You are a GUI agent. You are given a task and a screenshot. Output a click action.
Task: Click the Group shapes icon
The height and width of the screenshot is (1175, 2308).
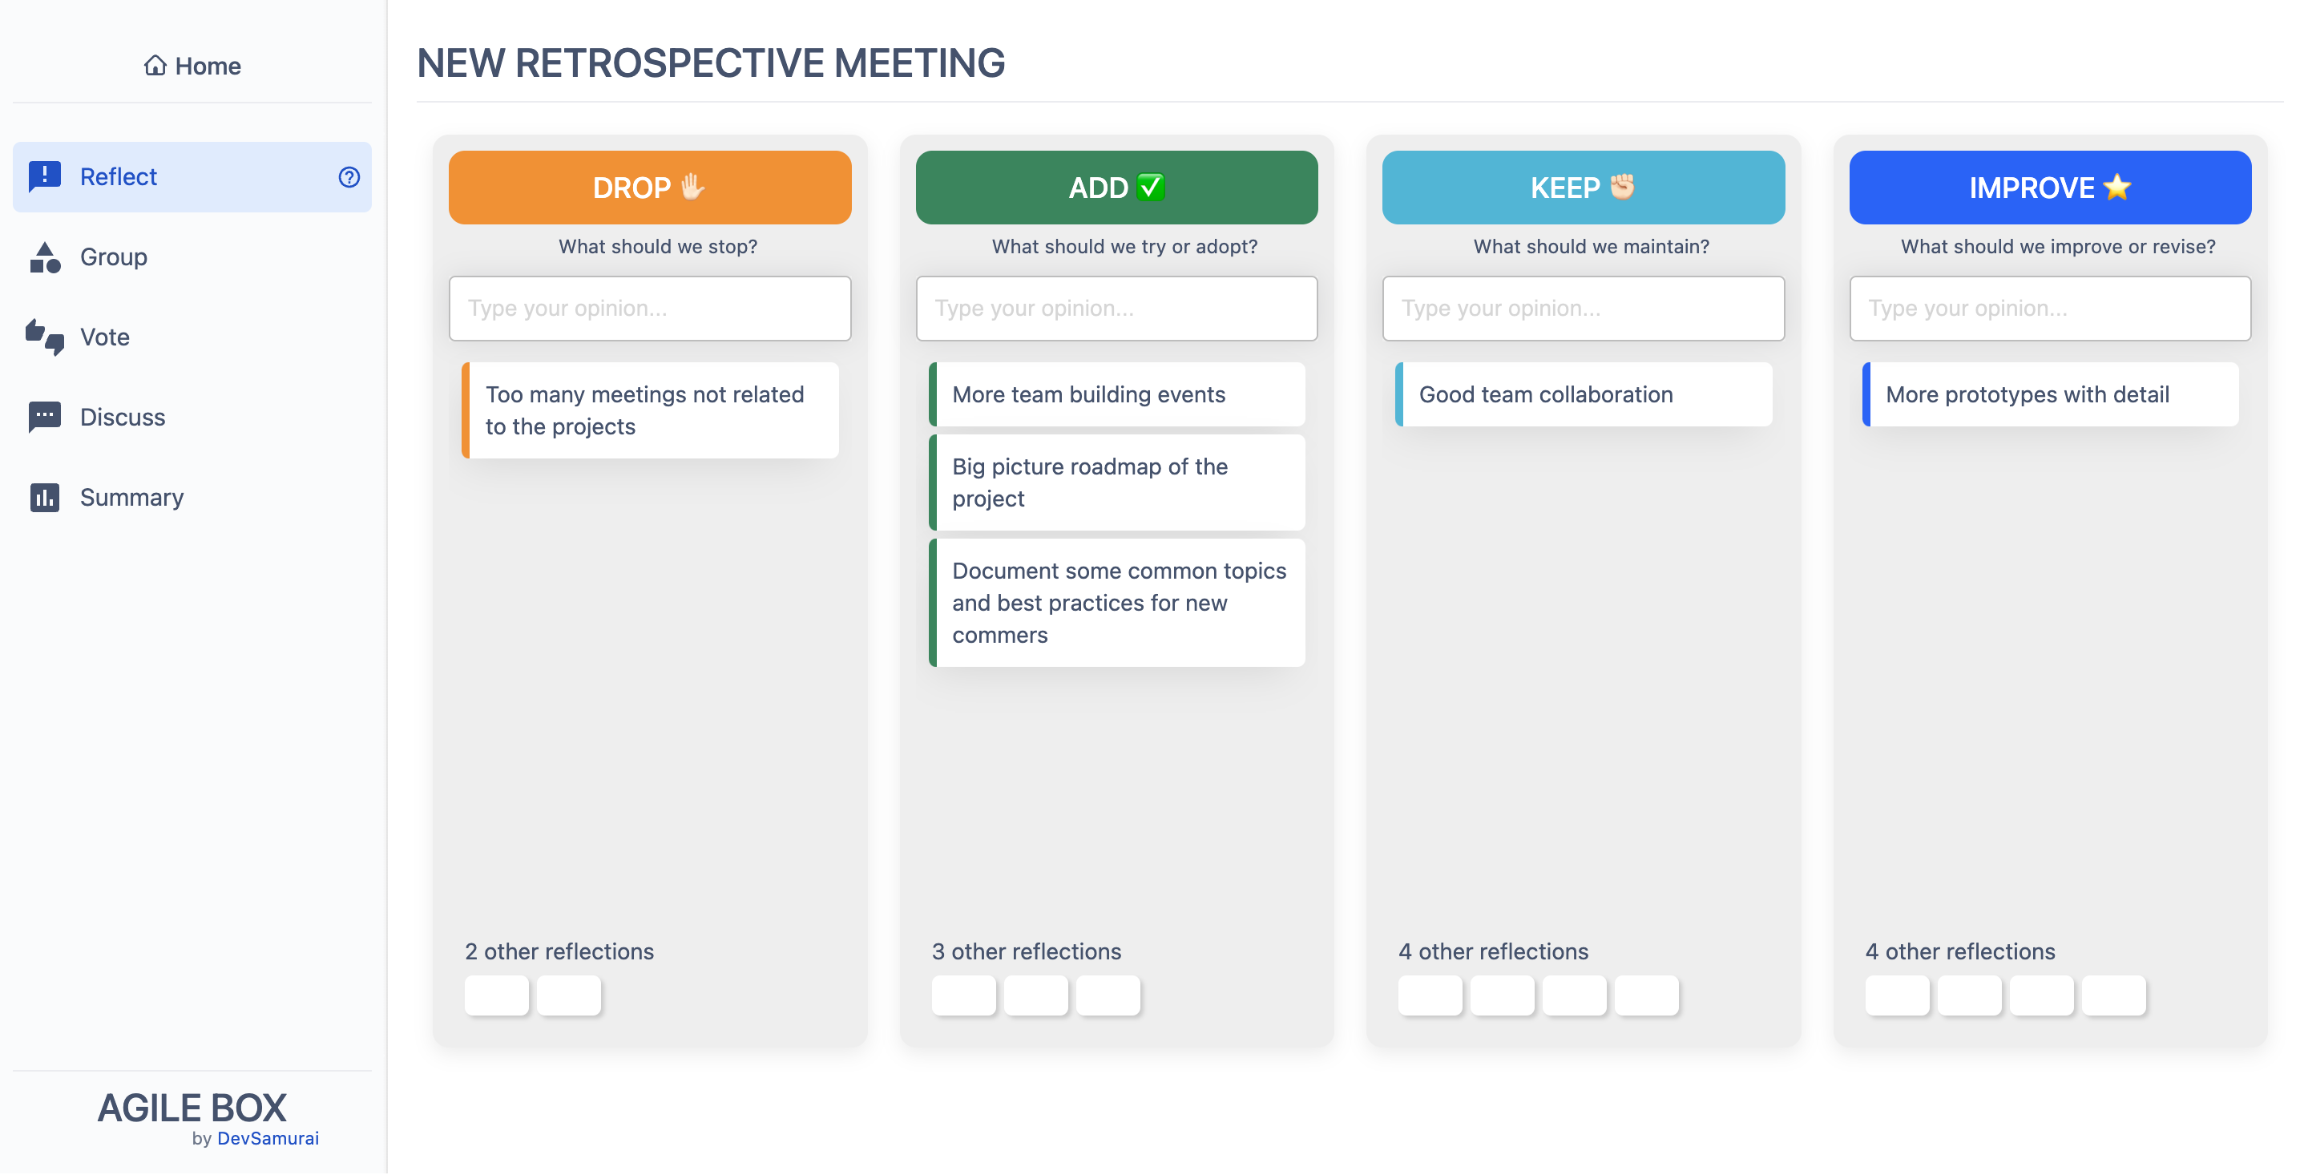(x=44, y=257)
